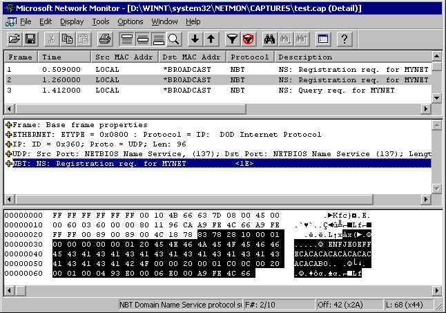Click the Zoom pane magnifier icon
The width and height of the screenshot is (446, 313).
(173, 39)
